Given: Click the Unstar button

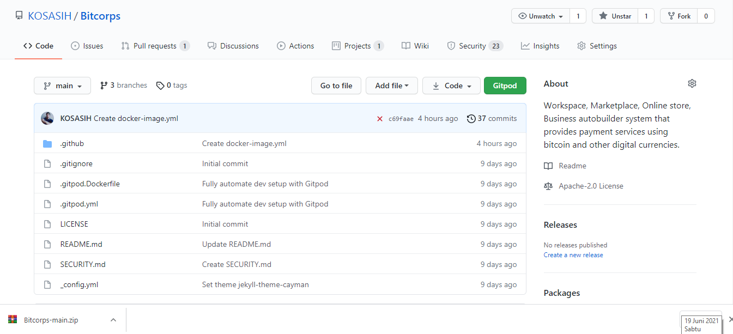Looking at the screenshot, I should [x=615, y=16].
